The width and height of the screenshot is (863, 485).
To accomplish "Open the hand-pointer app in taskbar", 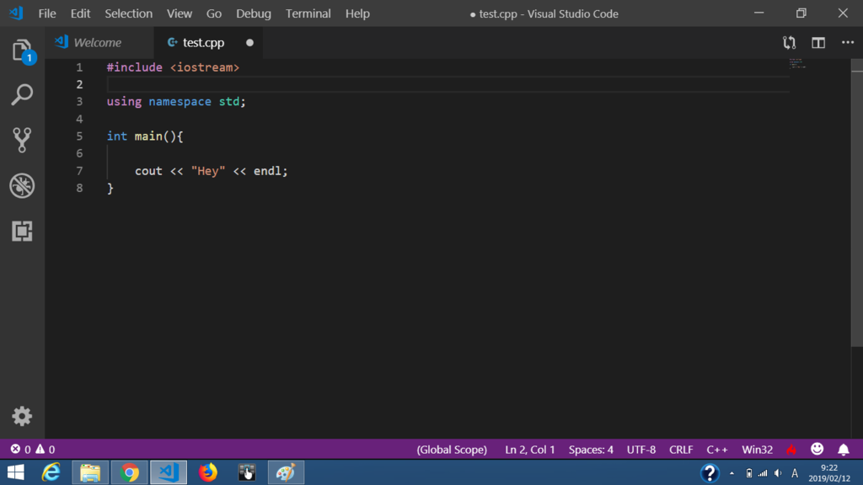I will 247,472.
